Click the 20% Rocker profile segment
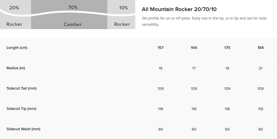Viewport: 277px width, 139px height. point(15,15)
